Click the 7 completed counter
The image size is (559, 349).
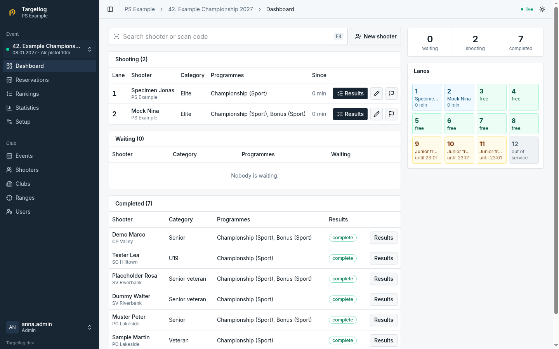pos(521,42)
